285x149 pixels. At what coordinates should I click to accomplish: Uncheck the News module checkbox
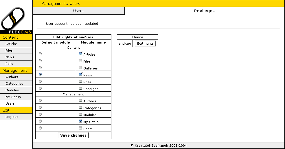pos(80,74)
